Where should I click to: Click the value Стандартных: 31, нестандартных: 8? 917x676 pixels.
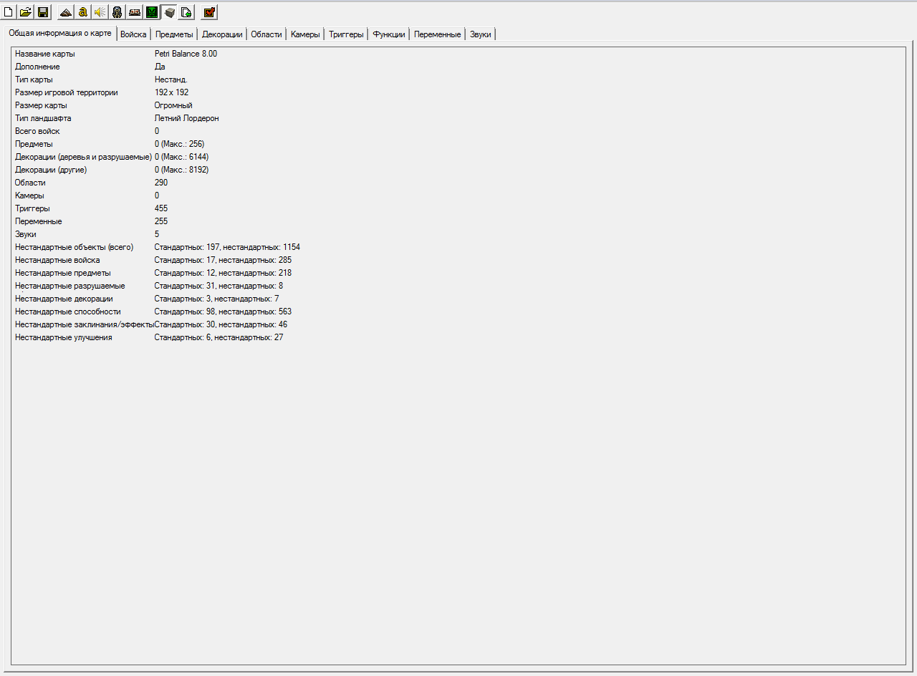[x=219, y=286]
